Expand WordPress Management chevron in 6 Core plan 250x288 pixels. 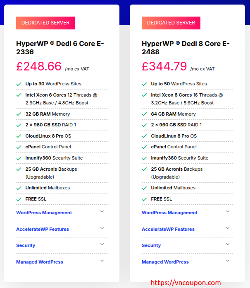coord(102,211)
